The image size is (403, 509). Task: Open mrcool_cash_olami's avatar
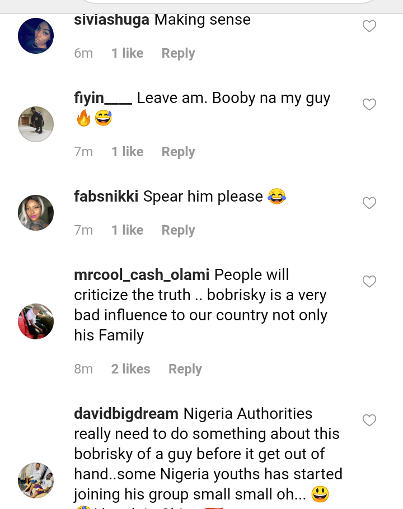[36, 321]
